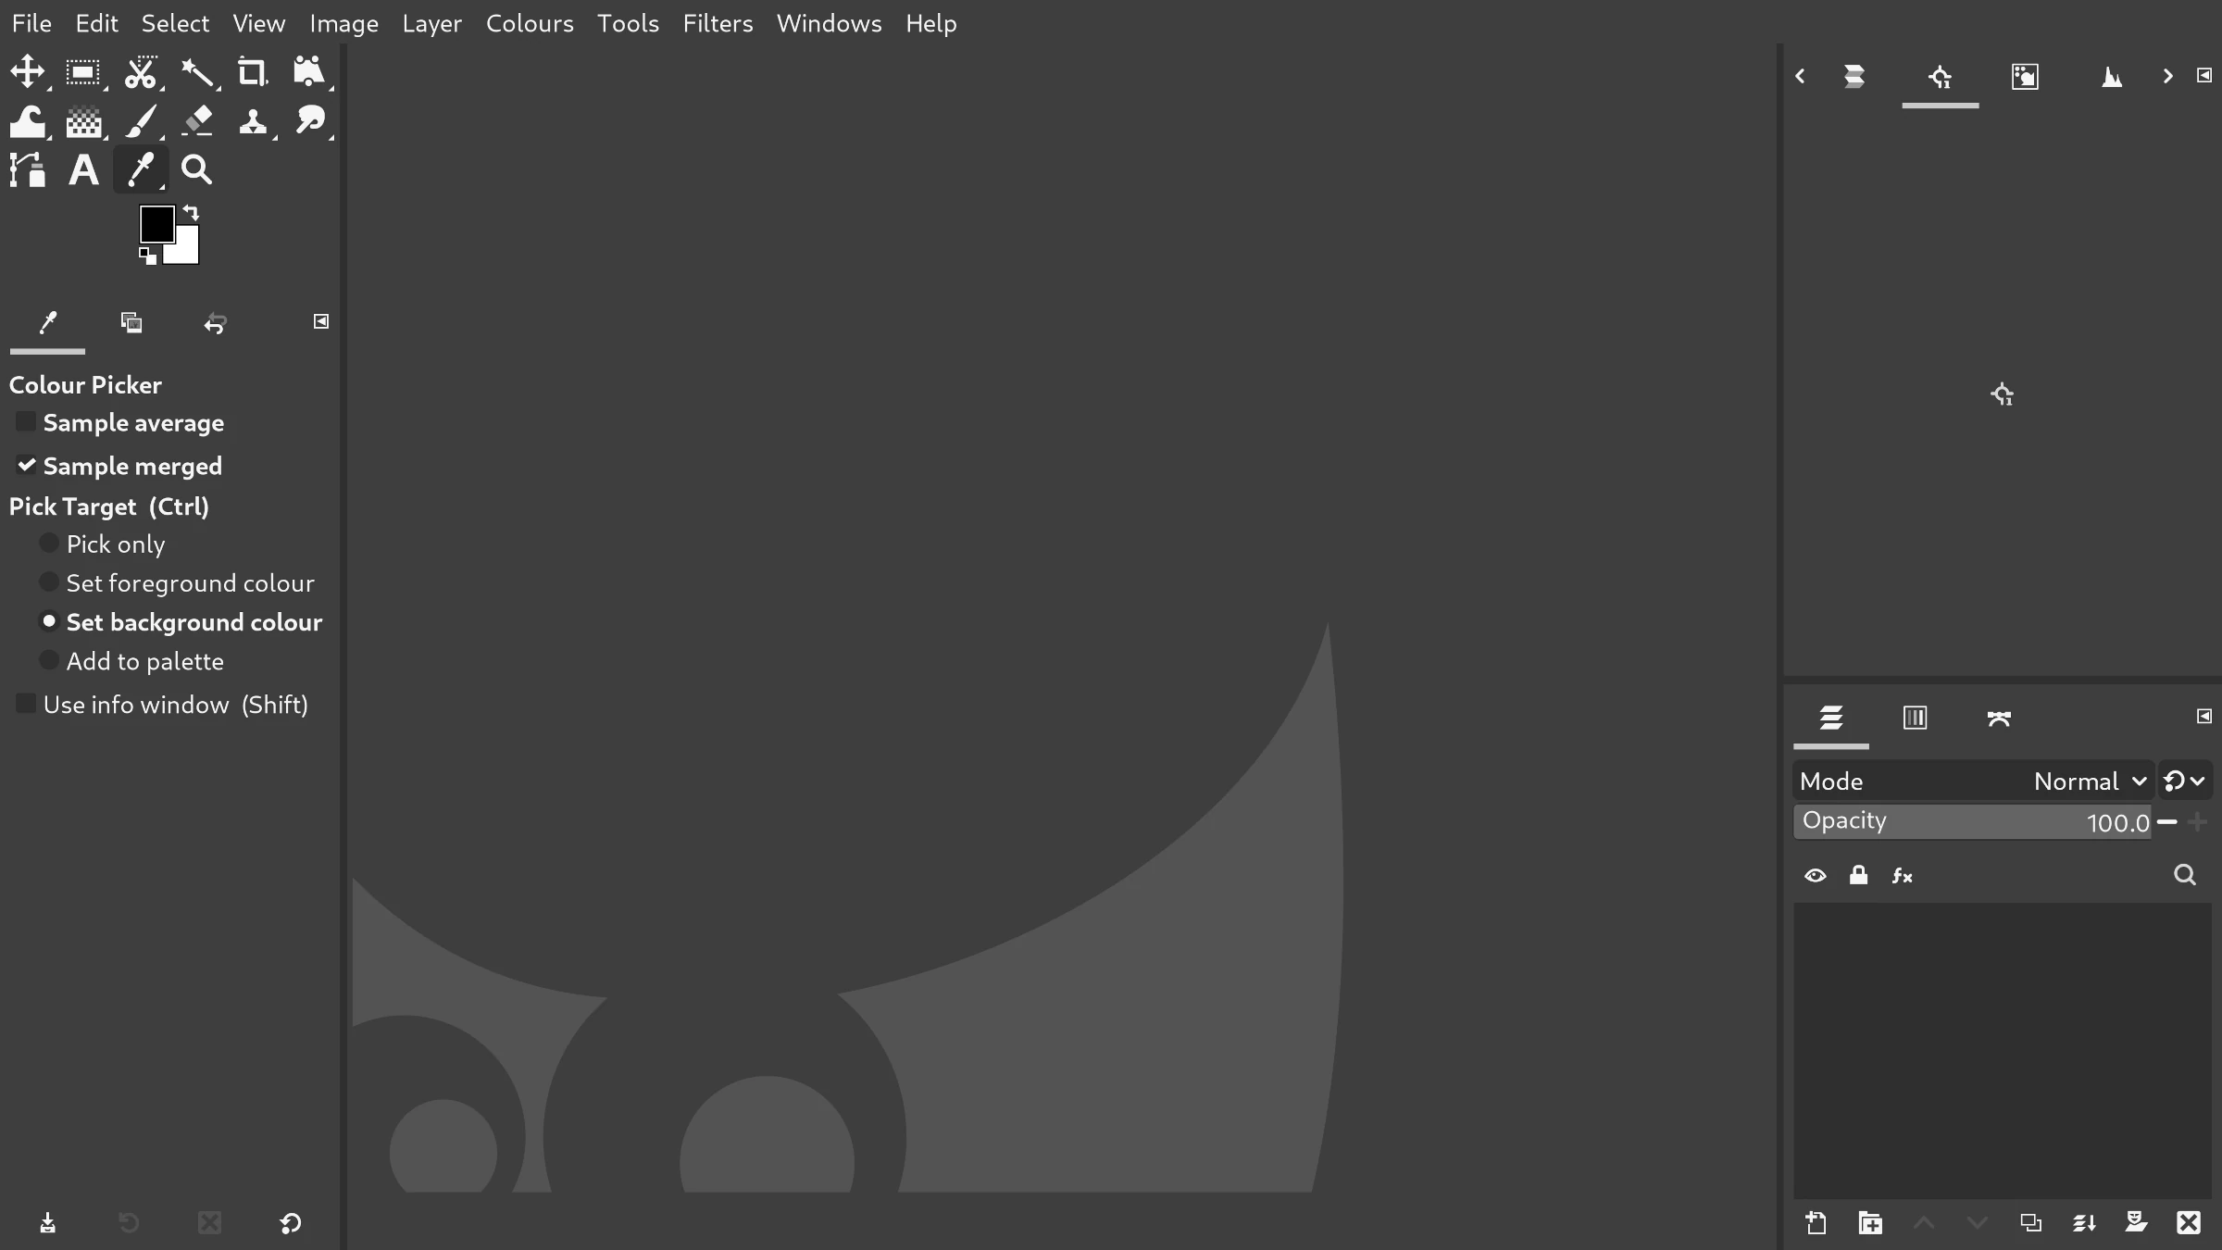2222x1250 pixels.
Task: Select Set foreground colour pick target
Action: [x=48, y=581]
